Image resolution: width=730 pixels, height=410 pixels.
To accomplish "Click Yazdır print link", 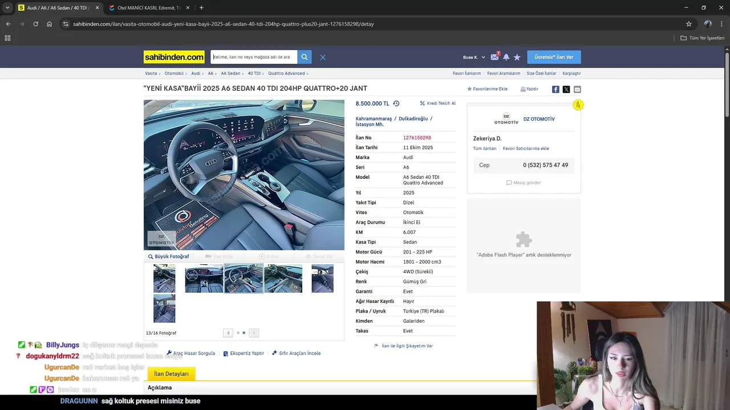I will click(529, 89).
